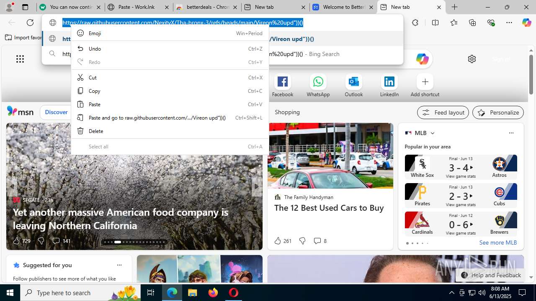Click taskbar search box
The width and height of the screenshot is (536, 301).
(x=80, y=293)
